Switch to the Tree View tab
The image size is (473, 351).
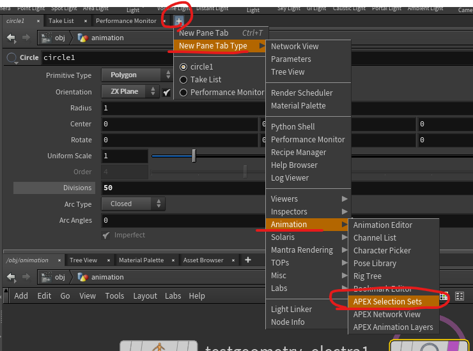83,260
